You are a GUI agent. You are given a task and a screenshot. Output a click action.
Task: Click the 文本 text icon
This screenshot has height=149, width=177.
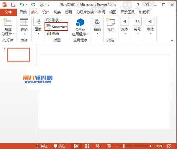coord(124,21)
